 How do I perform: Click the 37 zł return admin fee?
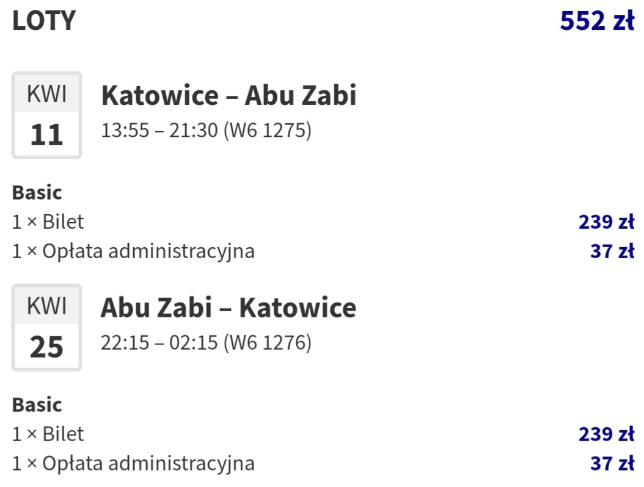tap(612, 463)
